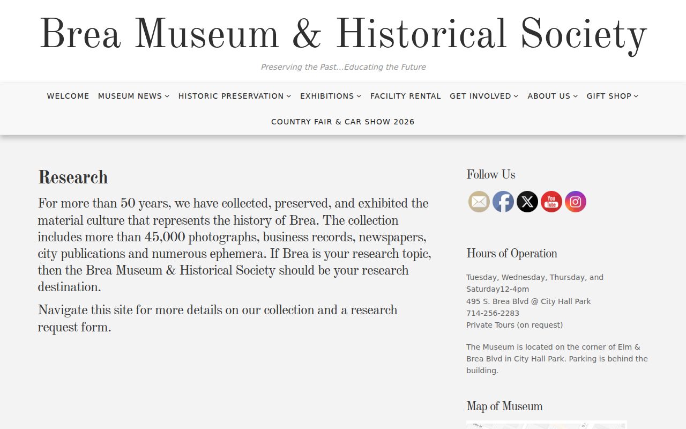Screen dimensions: 686x429
Task: Open the YouTube channel icon
Action: pos(551,202)
